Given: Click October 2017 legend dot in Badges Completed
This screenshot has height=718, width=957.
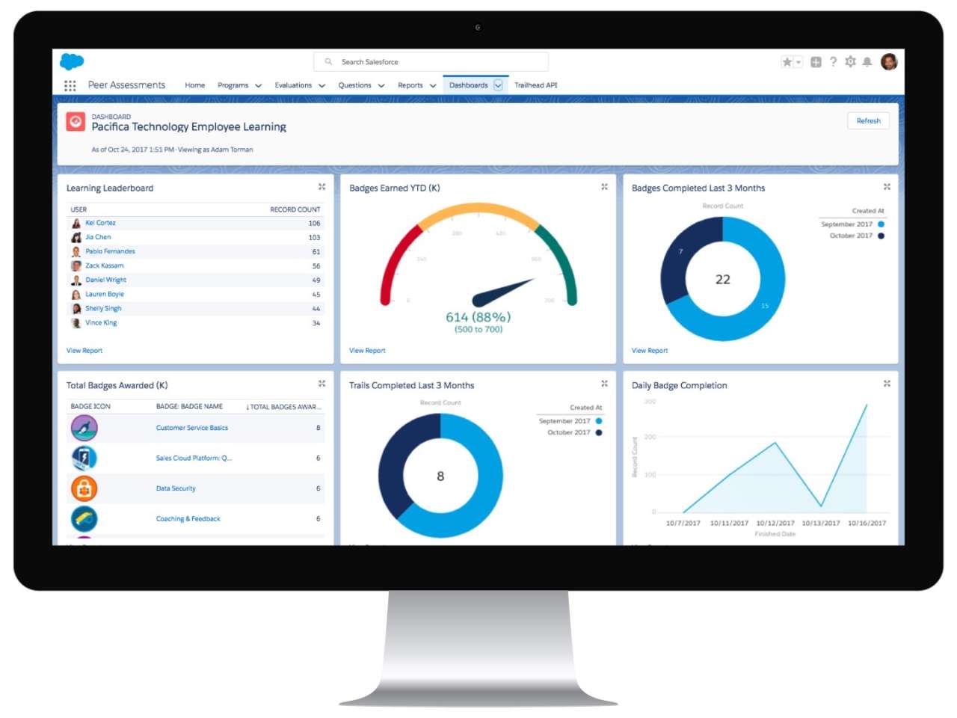Looking at the screenshot, I should tap(881, 236).
